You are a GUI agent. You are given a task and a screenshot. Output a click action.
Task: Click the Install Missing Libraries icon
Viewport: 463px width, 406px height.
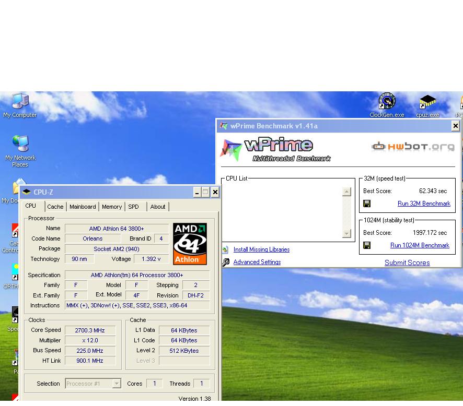(225, 250)
